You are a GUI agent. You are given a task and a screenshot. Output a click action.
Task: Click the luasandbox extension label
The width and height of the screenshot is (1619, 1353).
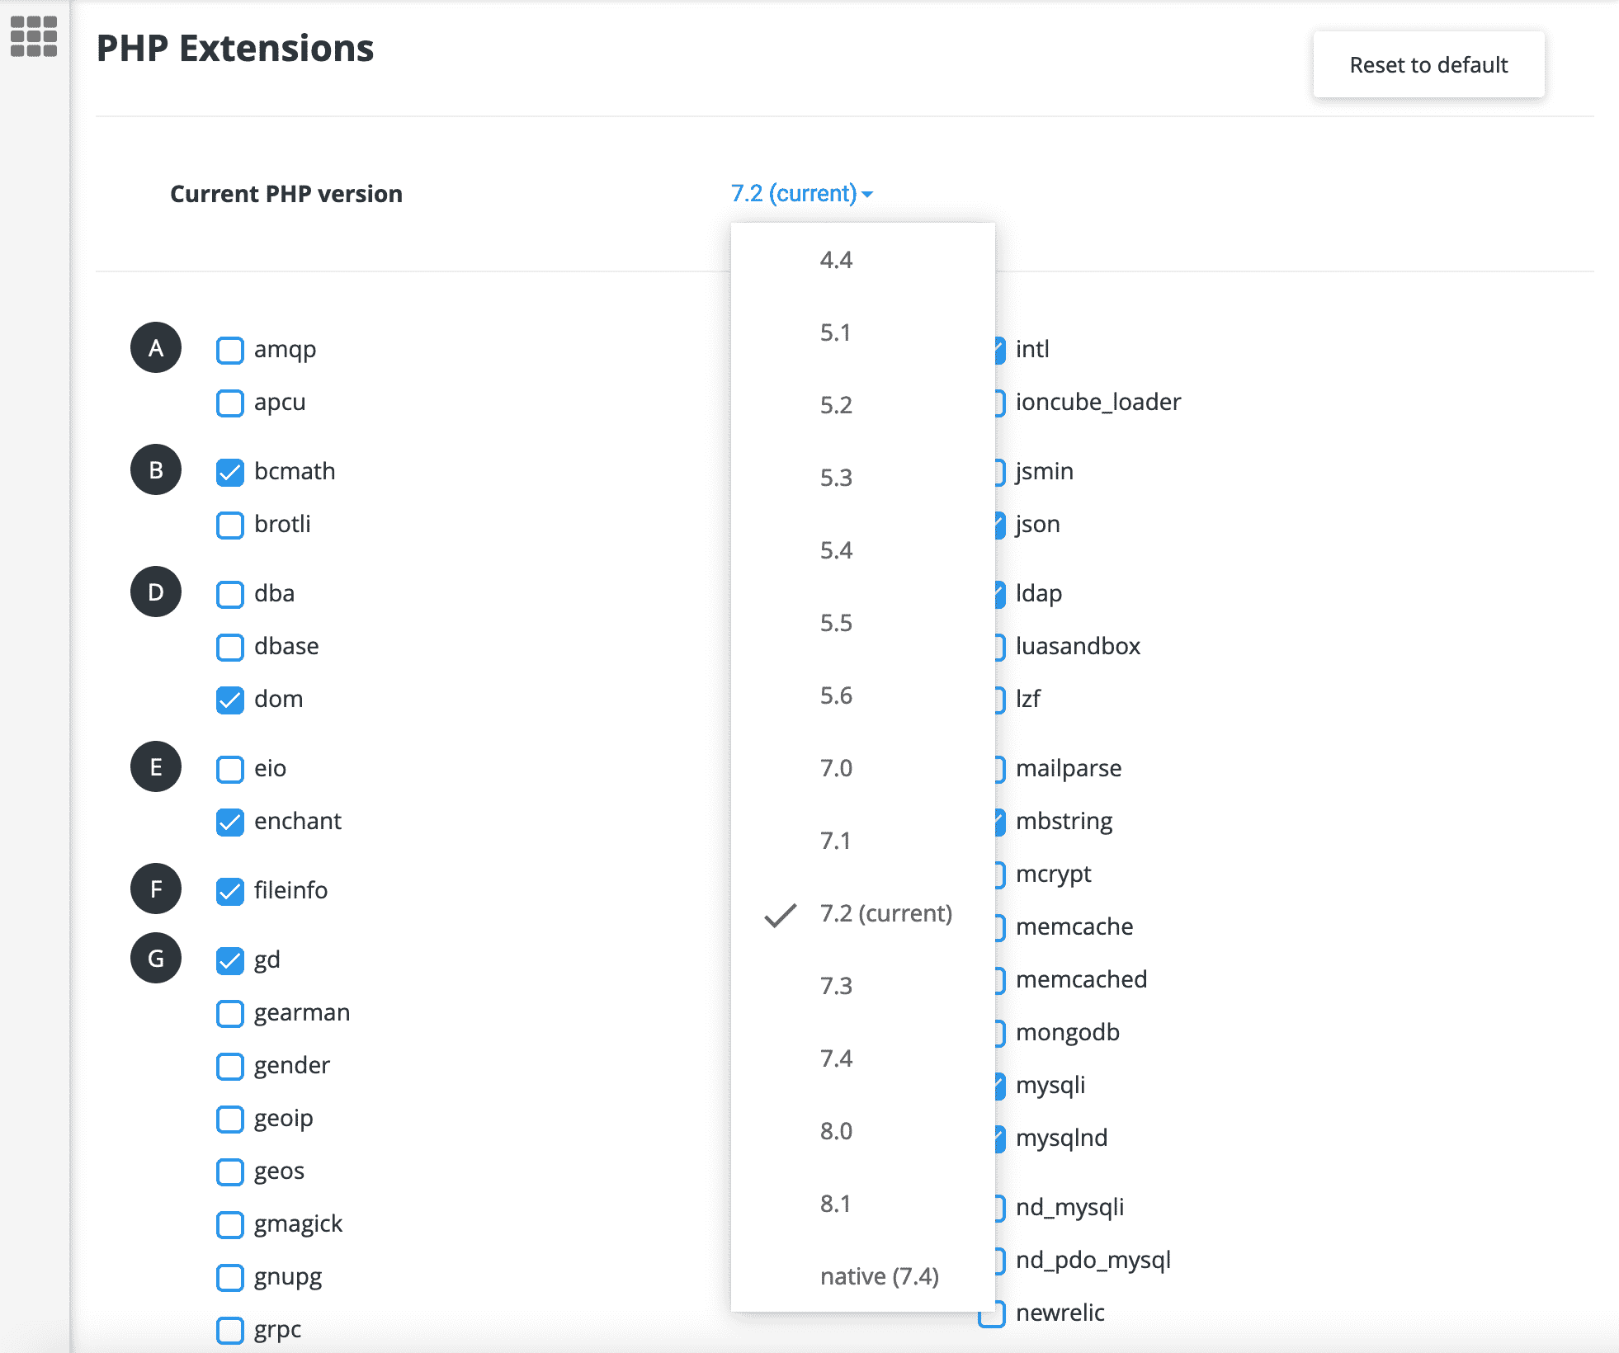(1078, 646)
